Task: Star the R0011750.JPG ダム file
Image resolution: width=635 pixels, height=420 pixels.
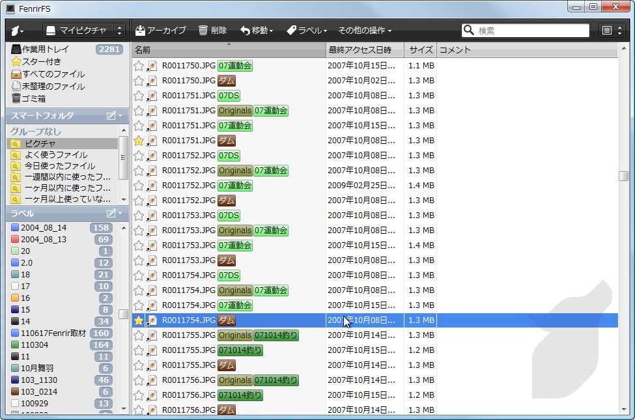Action: [x=139, y=80]
